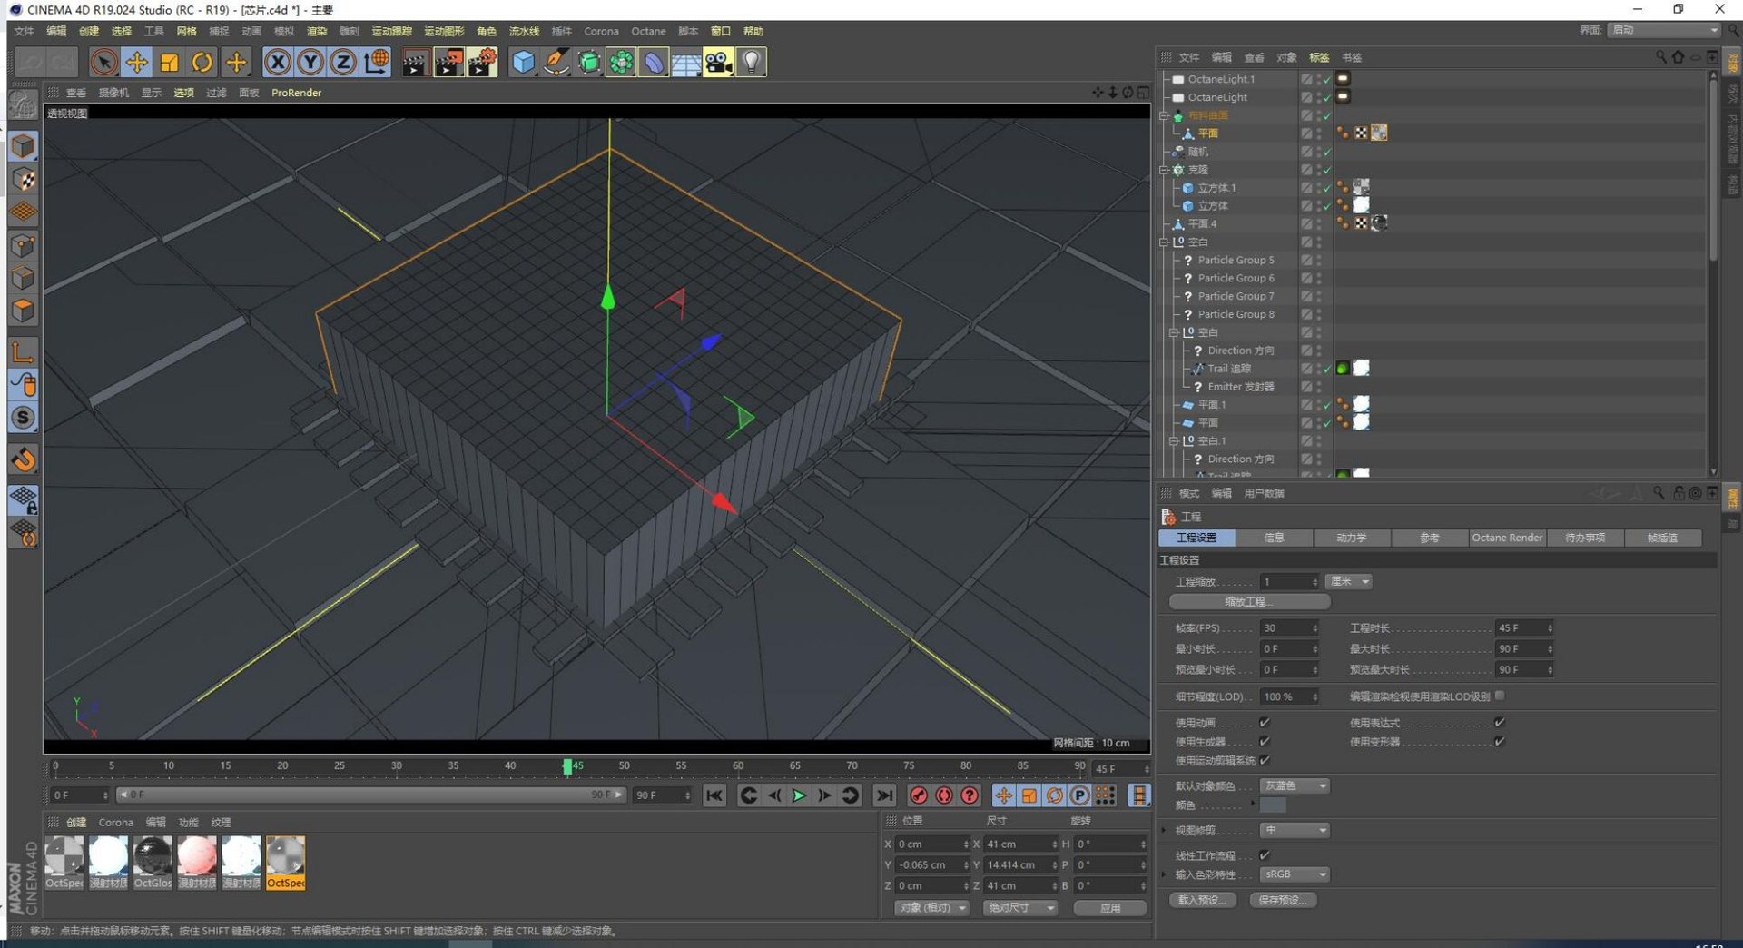The height and width of the screenshot is (948, 1743).
Task: Toggle the 使用表达式 checkbox
Action: click(1500, 722)
